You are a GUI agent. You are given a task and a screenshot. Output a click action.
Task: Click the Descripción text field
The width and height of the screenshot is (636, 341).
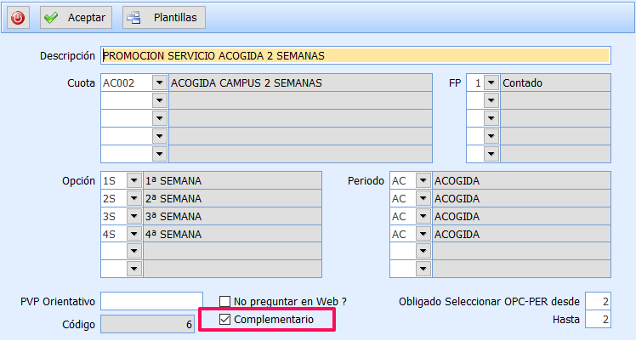coord(355,55)
